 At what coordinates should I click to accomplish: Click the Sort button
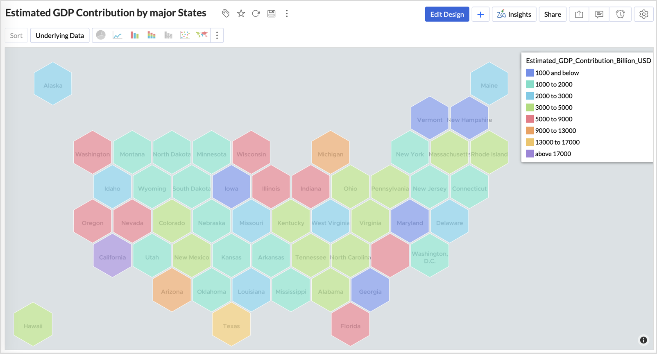(16, 35)
